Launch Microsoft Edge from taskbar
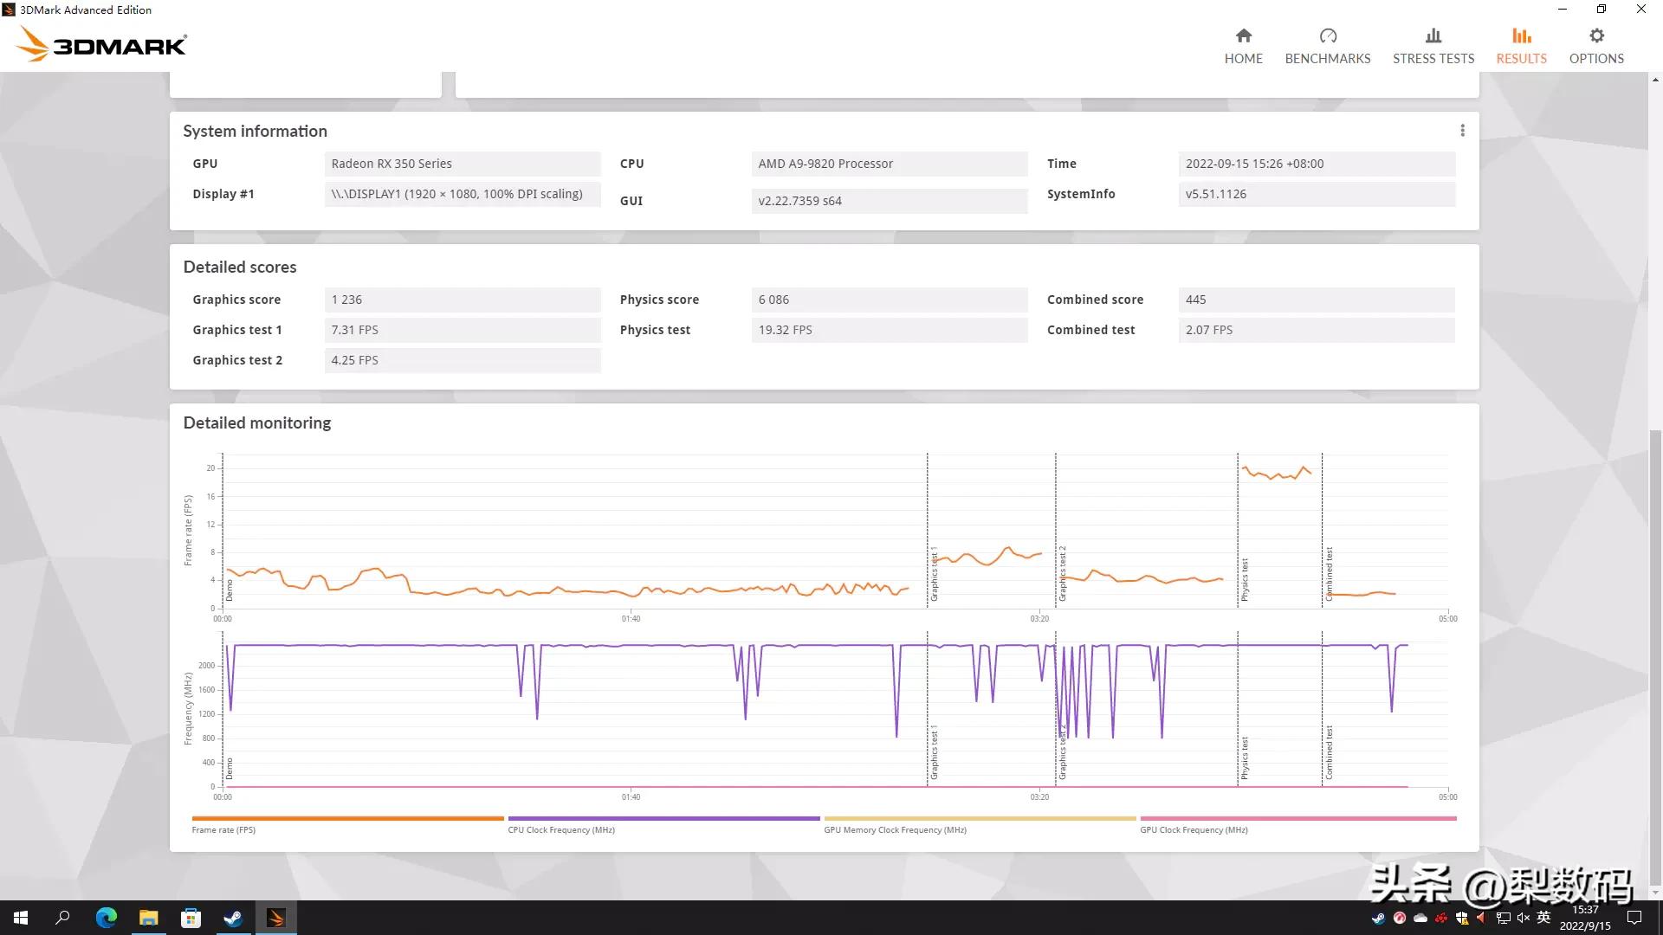Image resolution: width=1663 pixels, height=935 pixels. (x=106, y=918)
